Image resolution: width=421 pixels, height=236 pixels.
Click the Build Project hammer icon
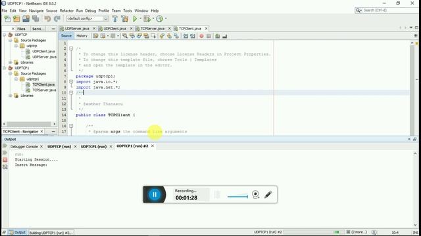point(115,19)
